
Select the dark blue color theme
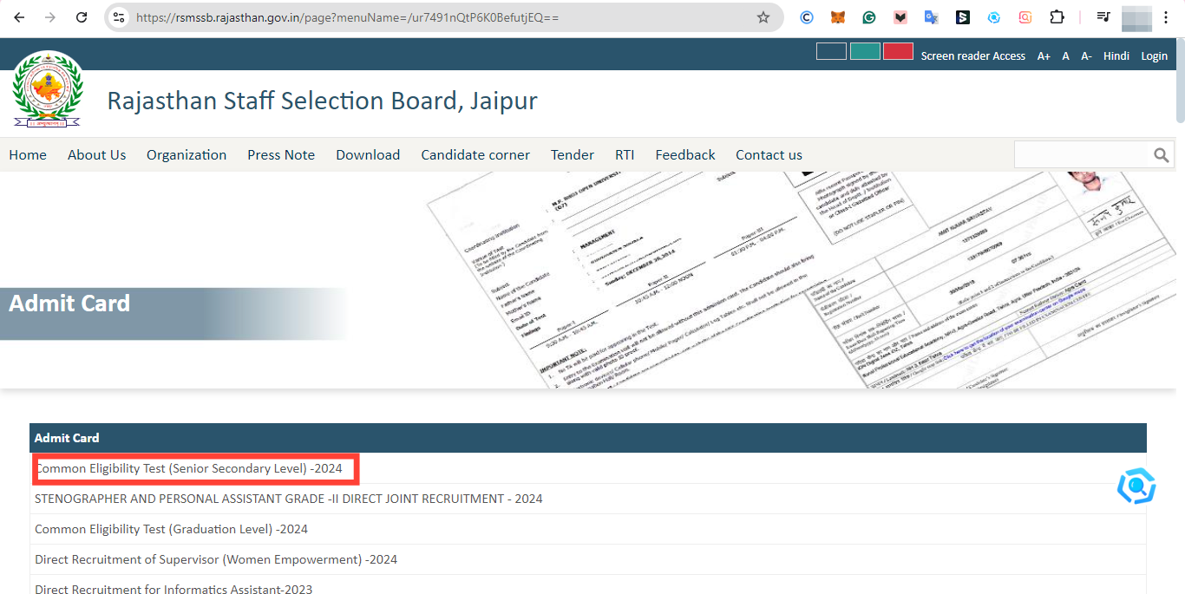pyautogui.click(x=831, y=51)
